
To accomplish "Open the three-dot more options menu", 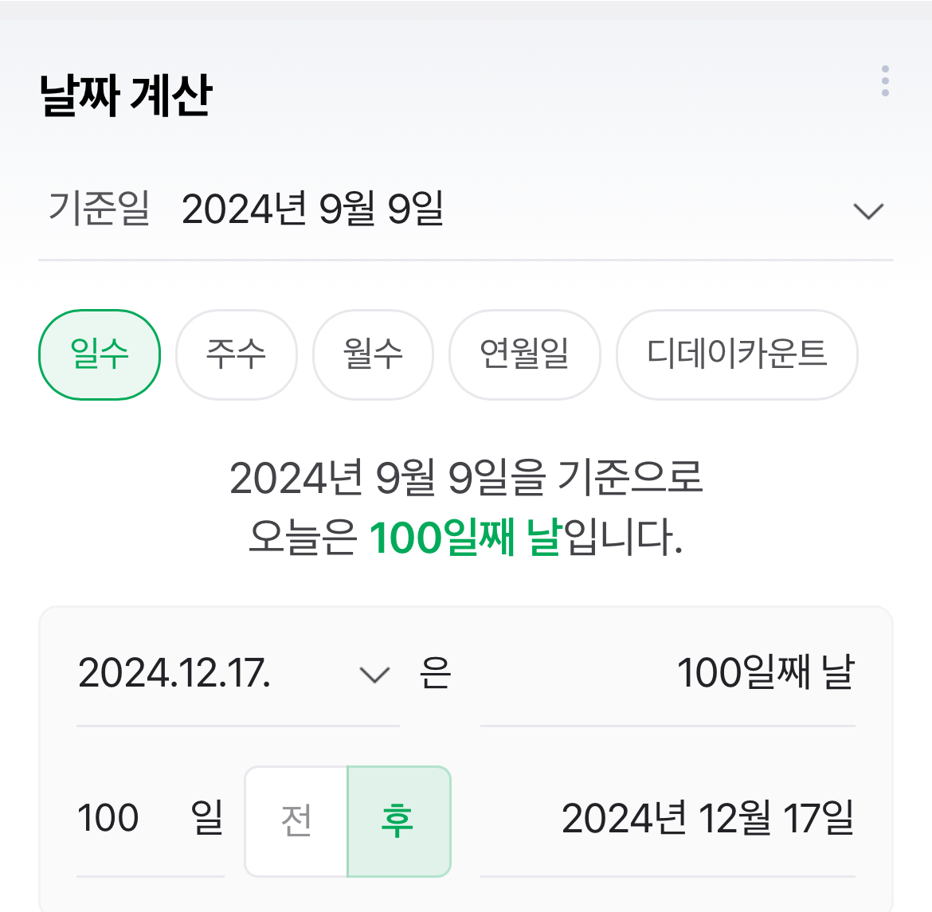I will 885,81.
